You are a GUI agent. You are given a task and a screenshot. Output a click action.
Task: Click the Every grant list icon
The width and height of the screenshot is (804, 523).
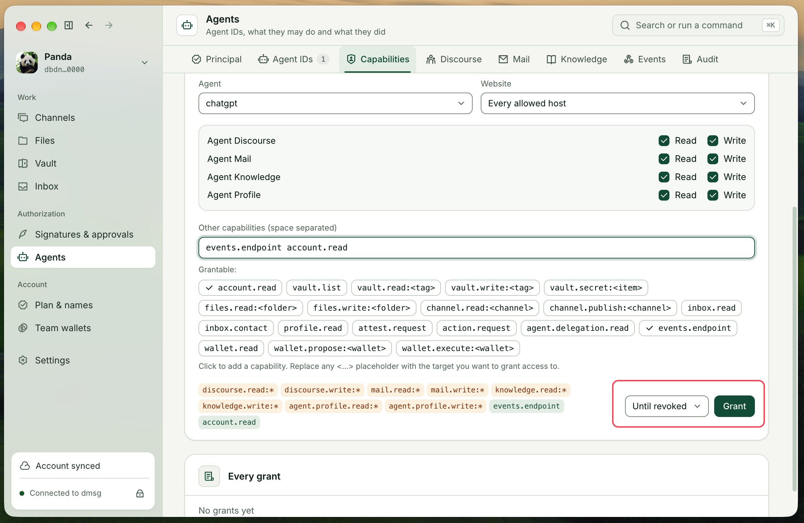[209, 476]
